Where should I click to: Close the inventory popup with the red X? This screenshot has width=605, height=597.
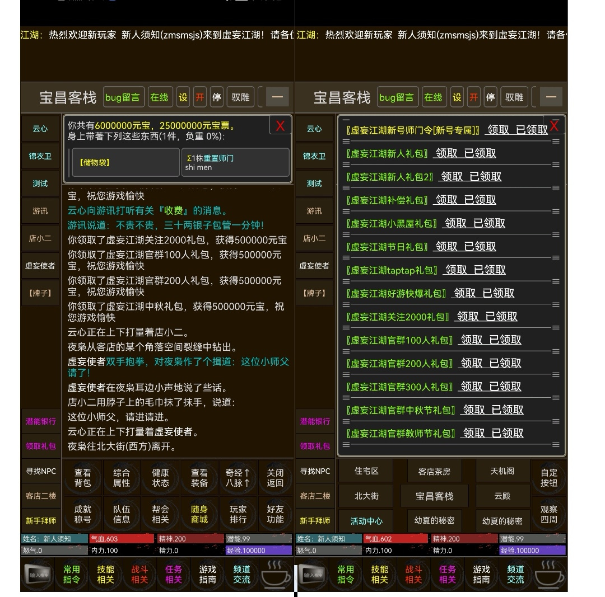pos(280,126)
